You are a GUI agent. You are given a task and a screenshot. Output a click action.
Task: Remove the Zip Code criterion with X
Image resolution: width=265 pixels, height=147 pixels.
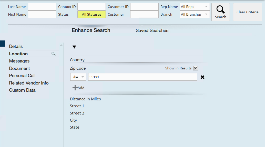click(202, 77)
